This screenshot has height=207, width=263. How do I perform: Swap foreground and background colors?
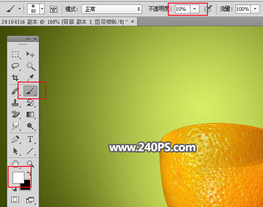pyautogui.click(x=29, y=174)
